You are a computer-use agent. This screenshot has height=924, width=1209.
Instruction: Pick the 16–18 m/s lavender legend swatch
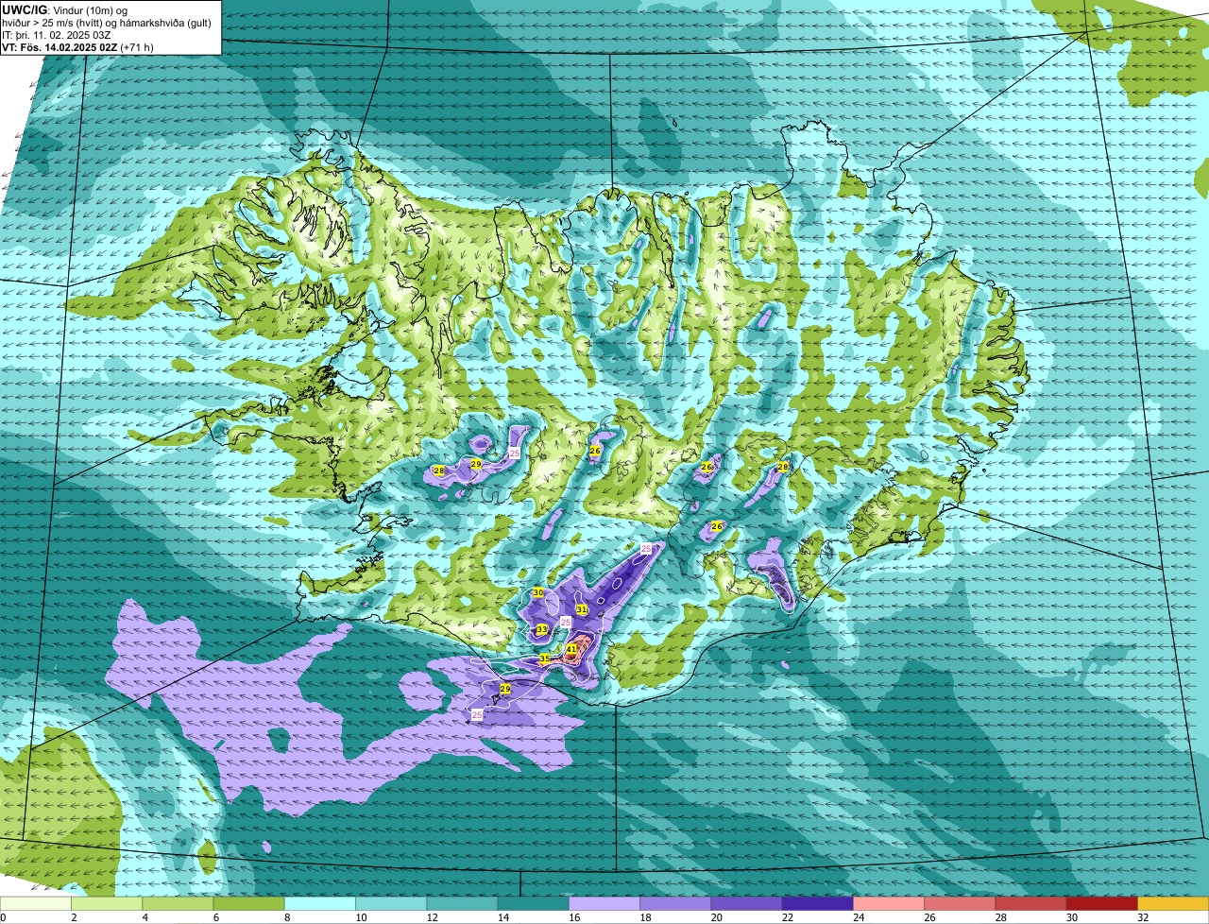tap(604, 904)
